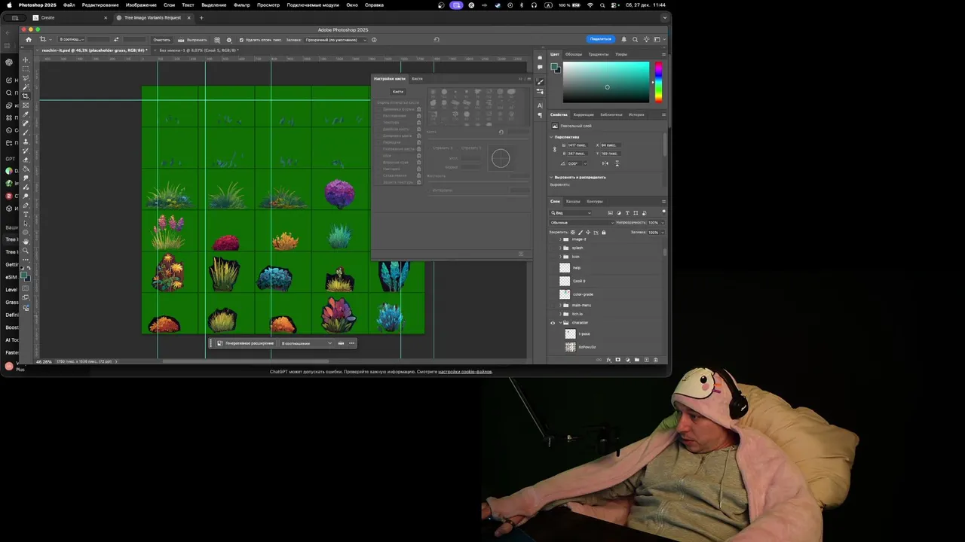This screenshot has height=542, width=965.
Task: Select the Brush tool
Action: (x=26, y=132)
